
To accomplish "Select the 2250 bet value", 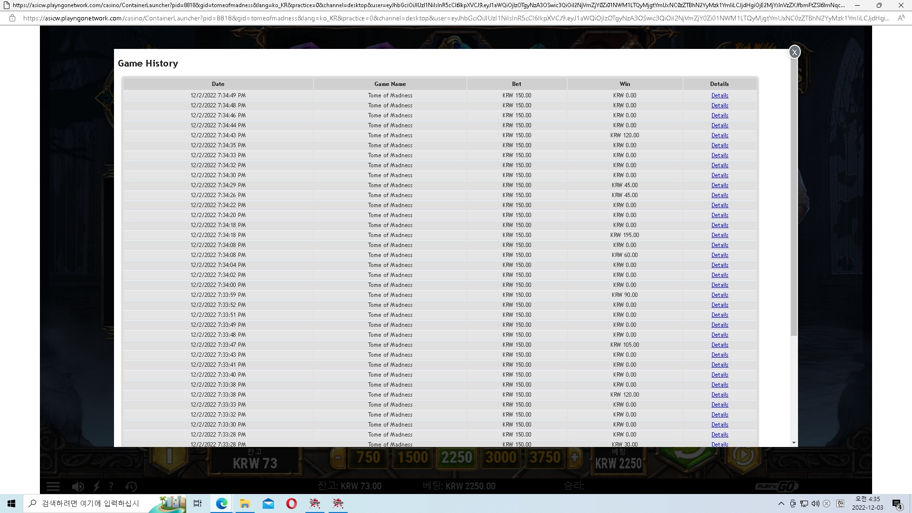I will [x=456, y=457].
